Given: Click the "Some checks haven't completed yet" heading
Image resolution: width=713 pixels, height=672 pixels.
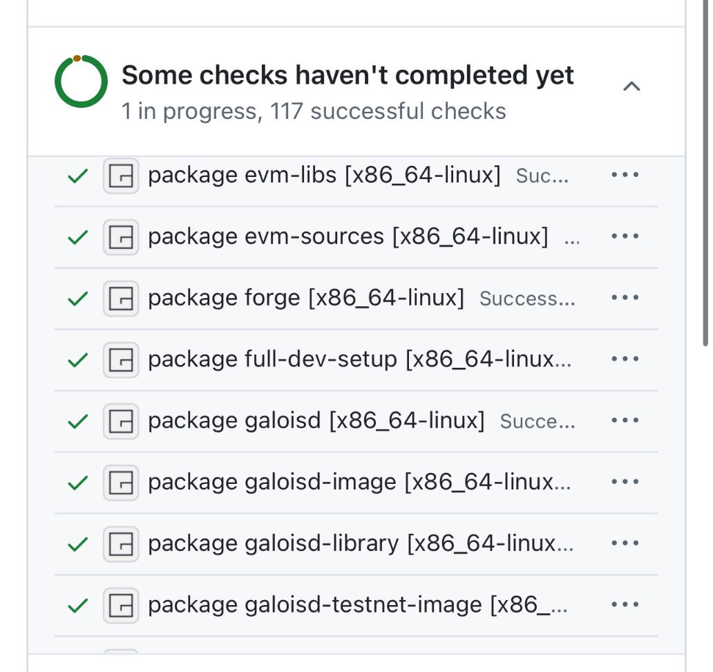Looking at the screenshot, I should (x=348, y=75).
